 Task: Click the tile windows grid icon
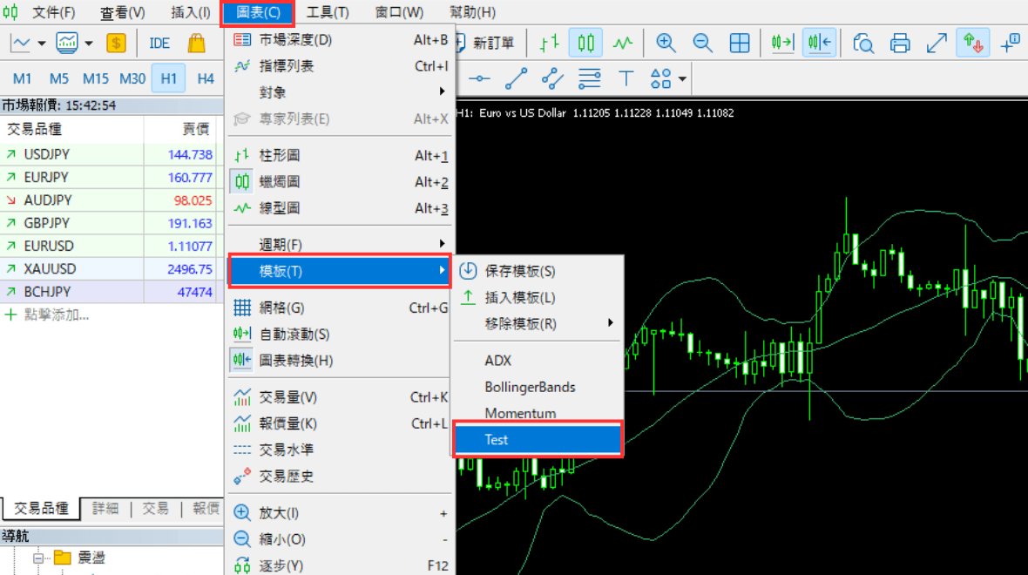[x=739, y=43]
